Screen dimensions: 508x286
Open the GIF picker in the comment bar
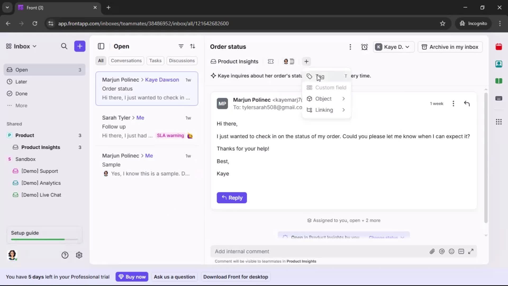(461, 251)
